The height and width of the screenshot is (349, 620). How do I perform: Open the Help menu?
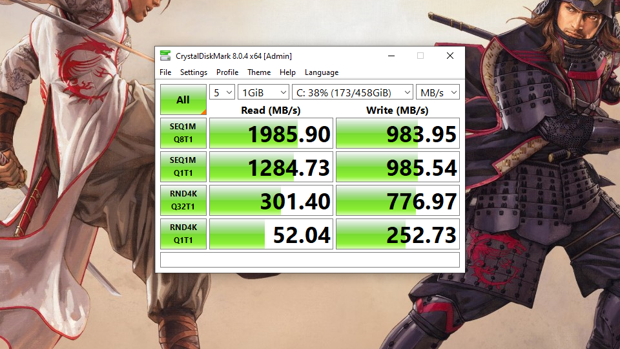[x=287, y=72]
